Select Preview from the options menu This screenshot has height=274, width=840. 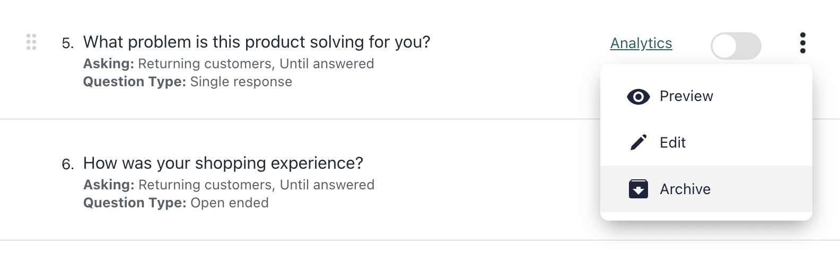point(686,96)
